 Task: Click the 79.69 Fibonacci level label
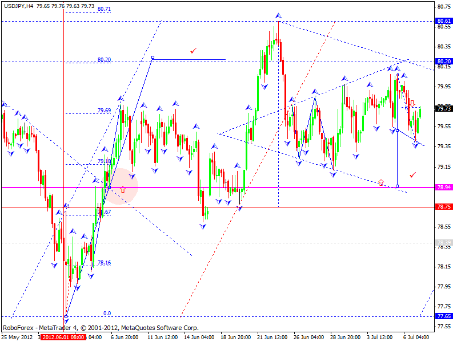coord(104,111)
